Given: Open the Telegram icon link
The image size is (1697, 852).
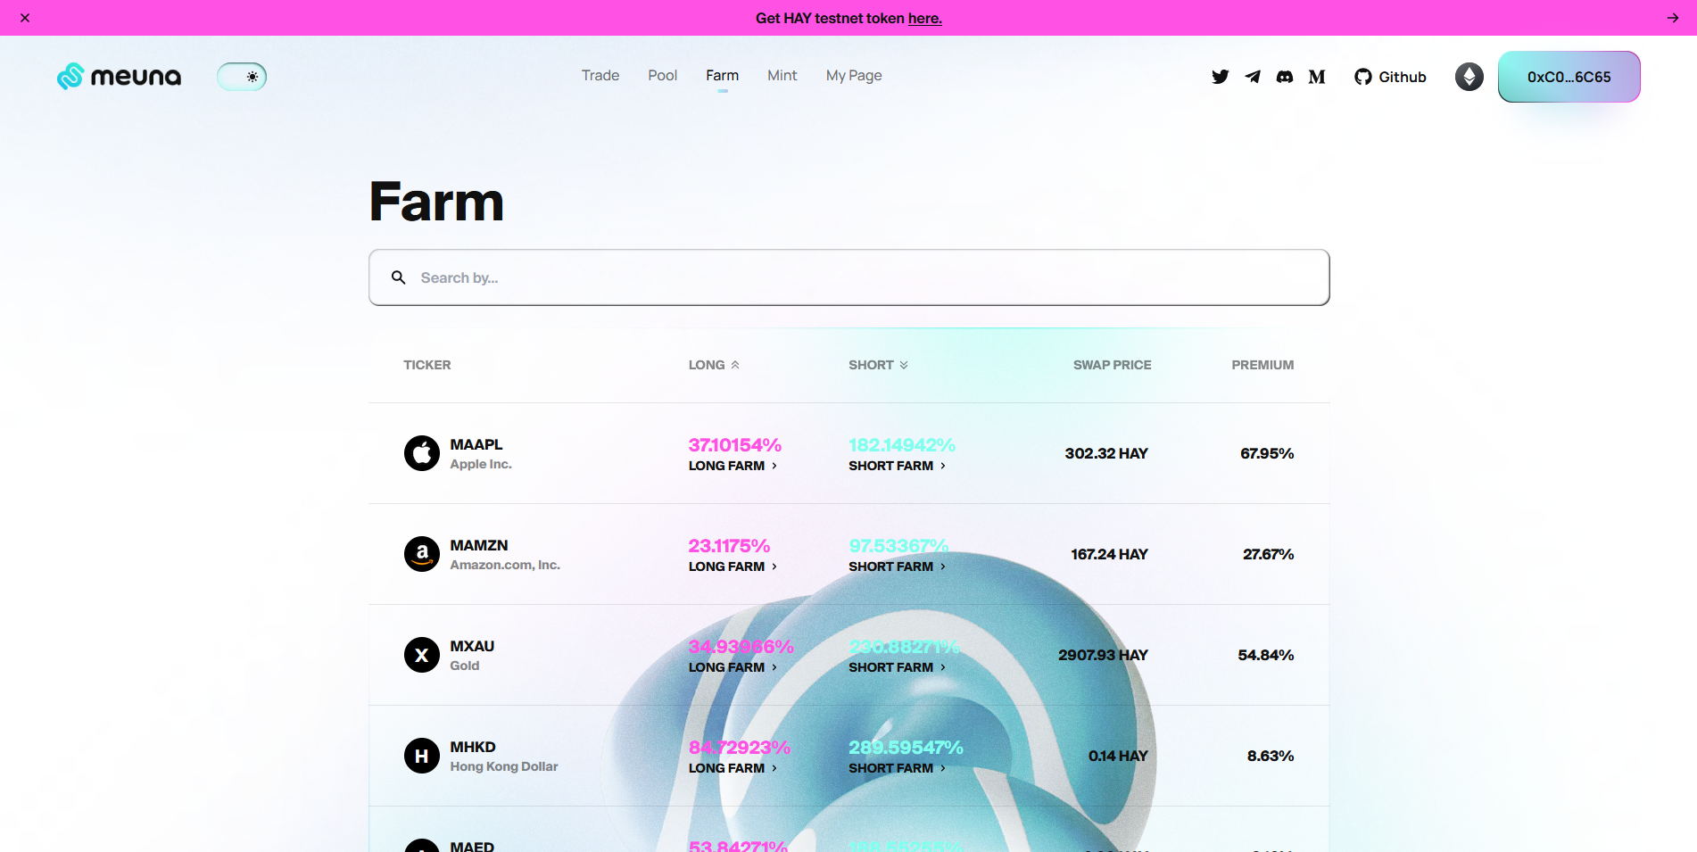Looking at the screenshot, I should [x=1253, y=77].
